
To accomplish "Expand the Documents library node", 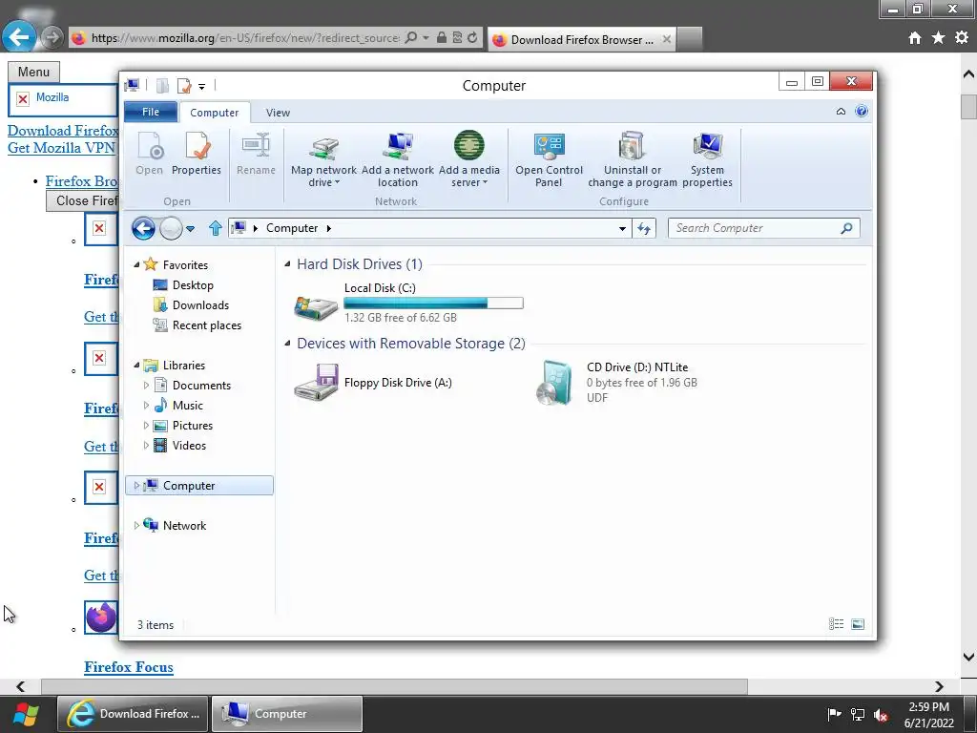I will (x=146, y=386).
